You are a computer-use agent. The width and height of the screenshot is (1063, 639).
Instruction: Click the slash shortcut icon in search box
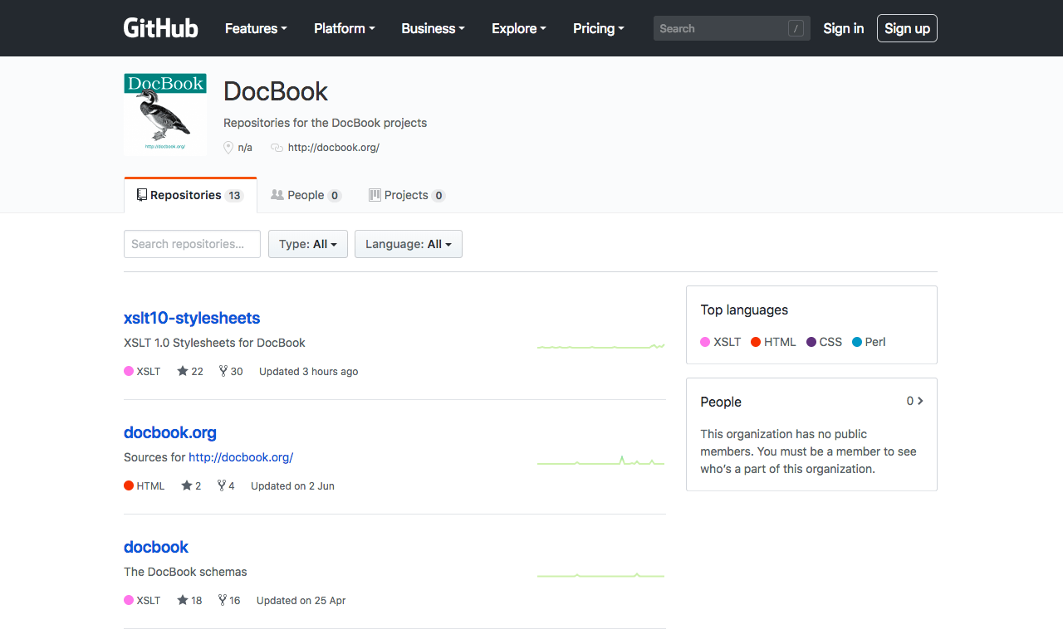point(796,28)
